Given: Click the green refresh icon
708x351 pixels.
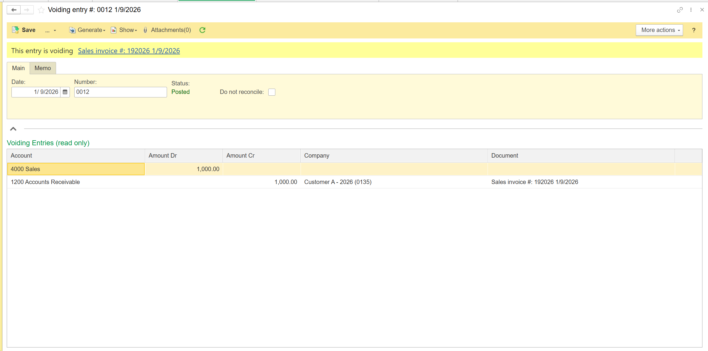Looking at the screenshot, I should tap(202, 30).
